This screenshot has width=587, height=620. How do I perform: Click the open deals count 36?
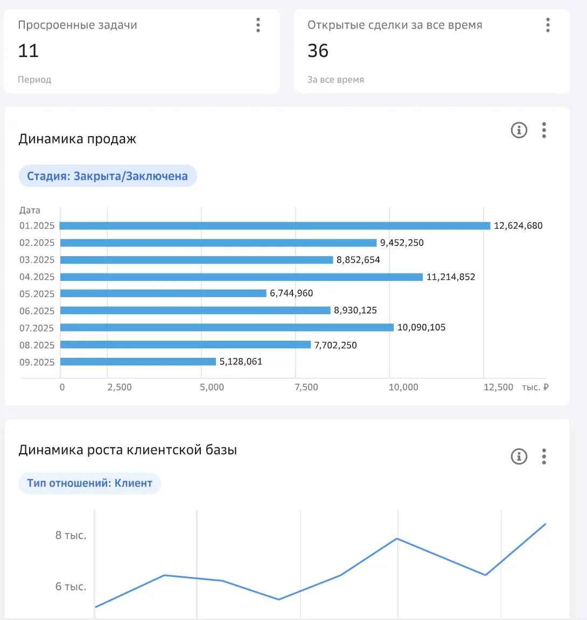(318, 51)
